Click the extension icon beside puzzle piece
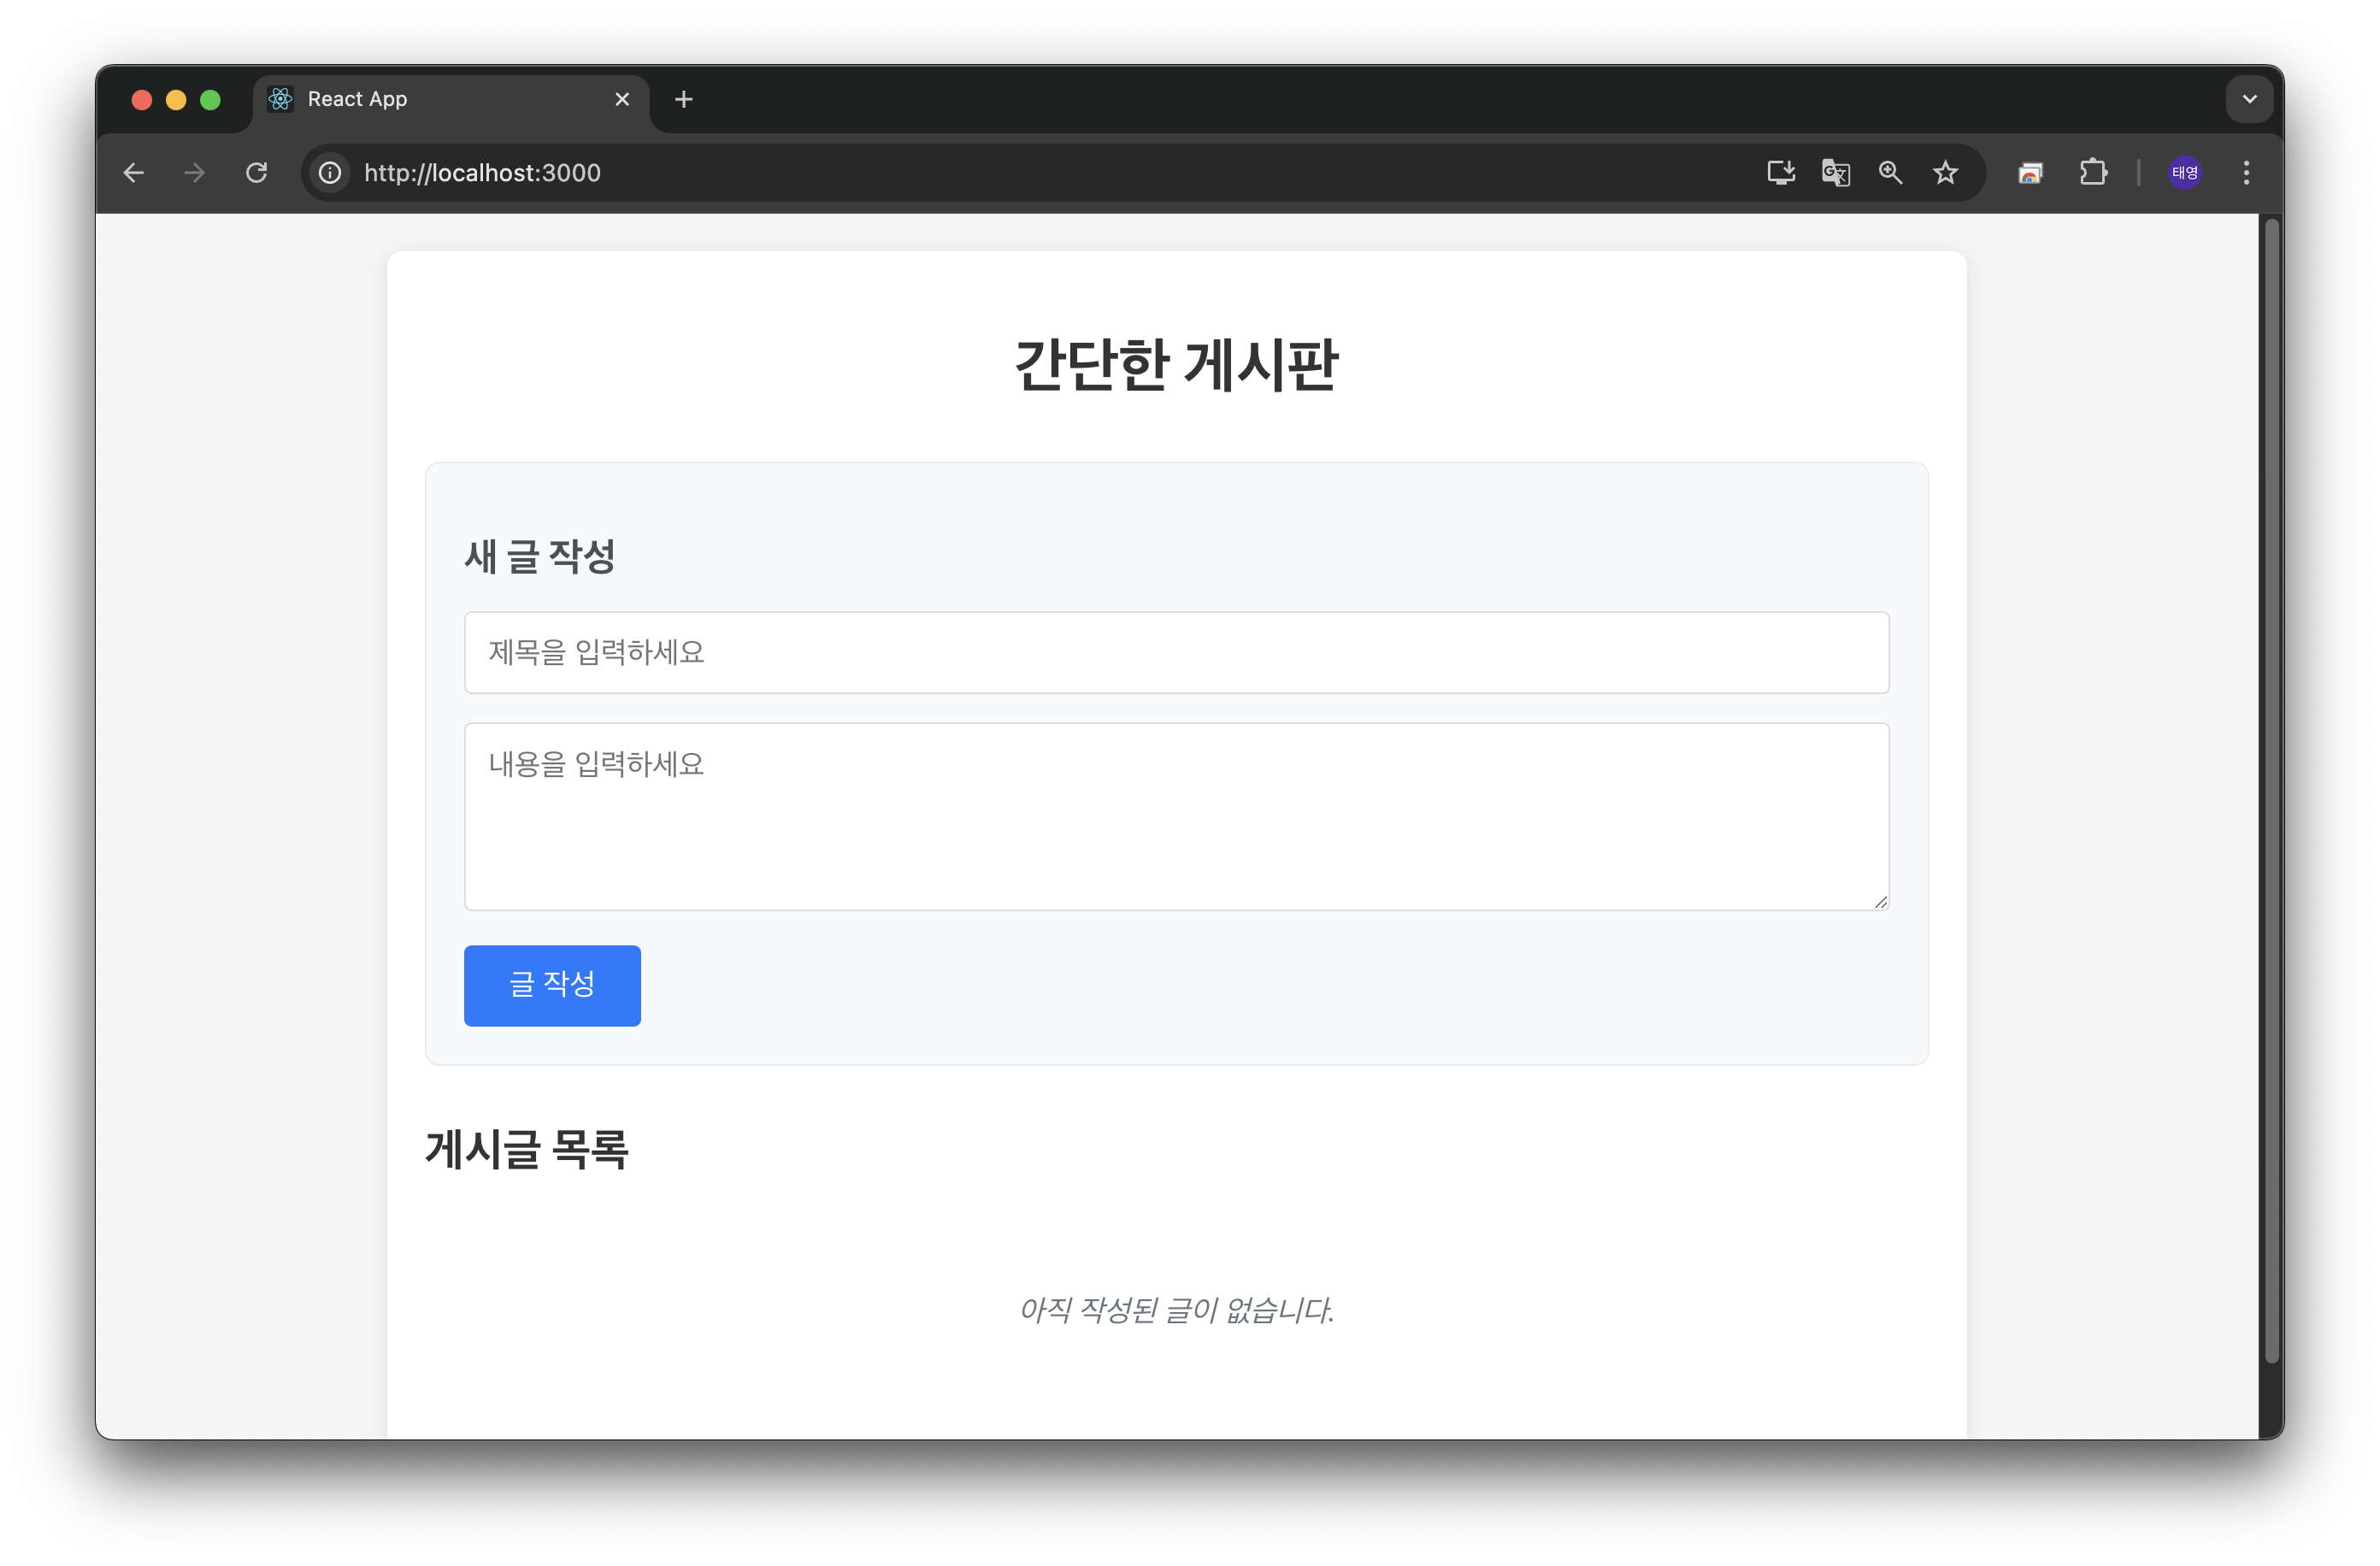This screenshot has height=1566, width=2380. pos(2030,173)
